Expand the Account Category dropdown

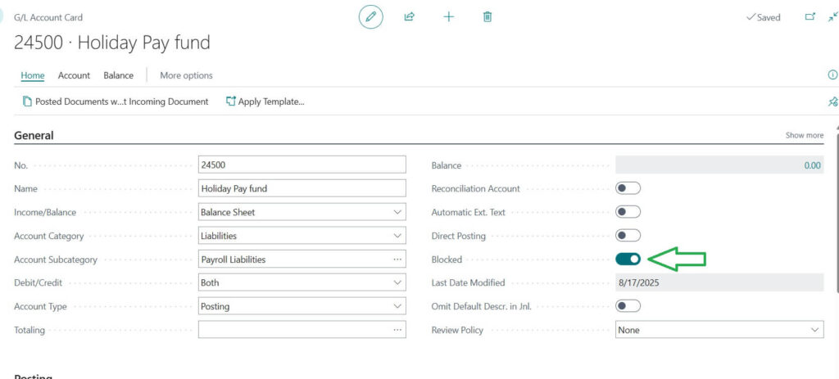pyautogui.click(x=302, y=236)
